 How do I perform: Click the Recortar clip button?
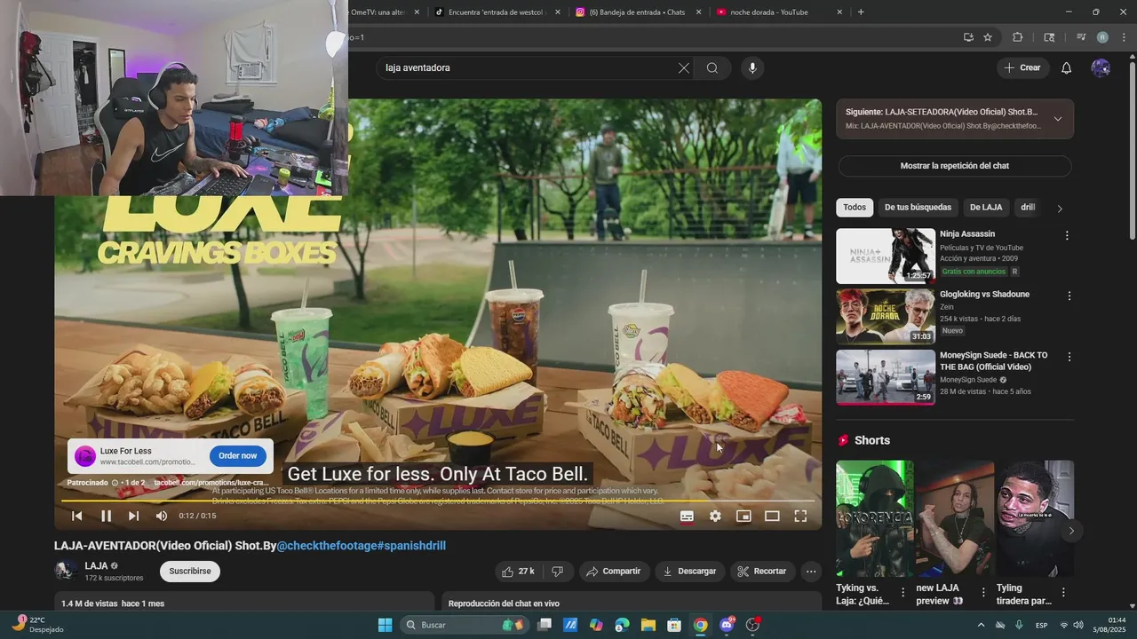click(762, 572)
